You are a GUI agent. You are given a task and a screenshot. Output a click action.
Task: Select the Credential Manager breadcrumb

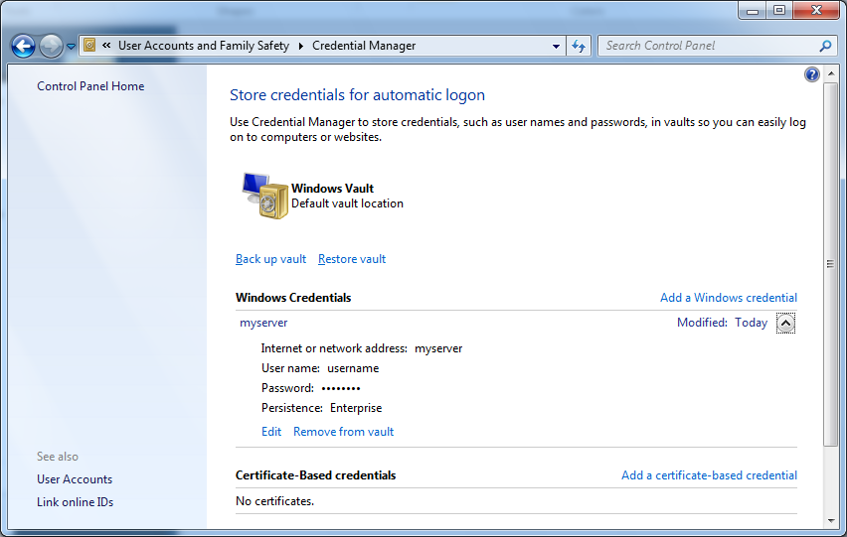point(364,46)
